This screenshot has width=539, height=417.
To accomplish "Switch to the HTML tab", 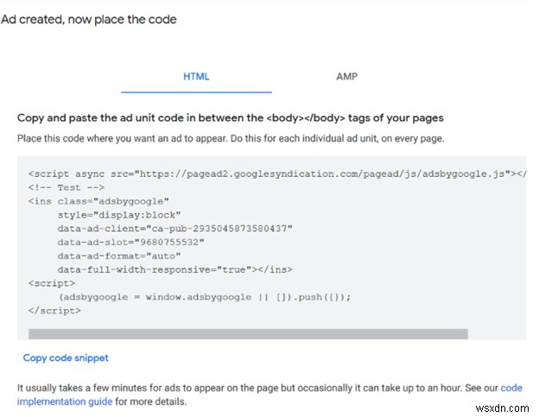I will click(x=196, y=77).
